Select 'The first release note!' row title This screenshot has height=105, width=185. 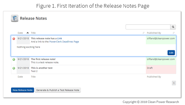43,59
